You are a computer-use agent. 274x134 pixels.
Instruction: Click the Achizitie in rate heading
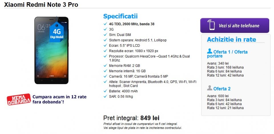click(x=231, y=39)
